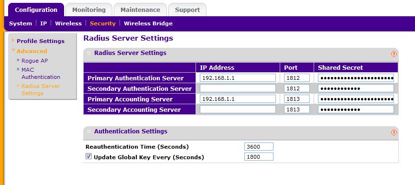
Task: Click Secondary Authentication Server Shared Secret field
Action: point(356,88)
